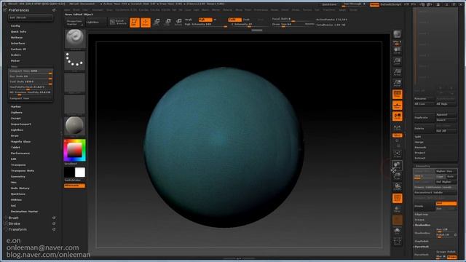Viewport: 466px width, 262px height.
Task: Toggle Perspective view button
Action: point(397,95)
